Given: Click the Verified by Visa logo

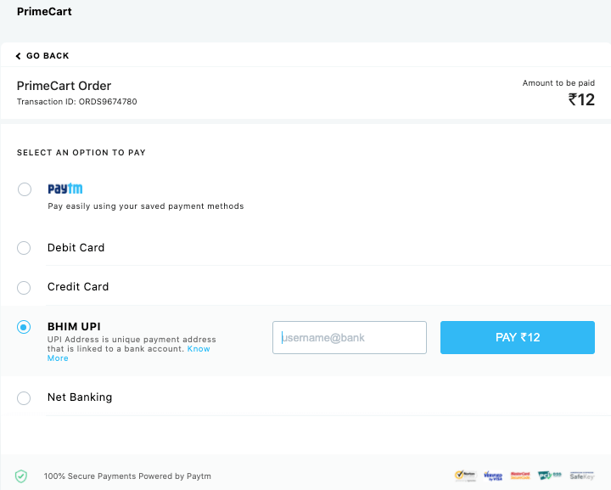Looking at the screenshot, I should click(x=493, y=476).
